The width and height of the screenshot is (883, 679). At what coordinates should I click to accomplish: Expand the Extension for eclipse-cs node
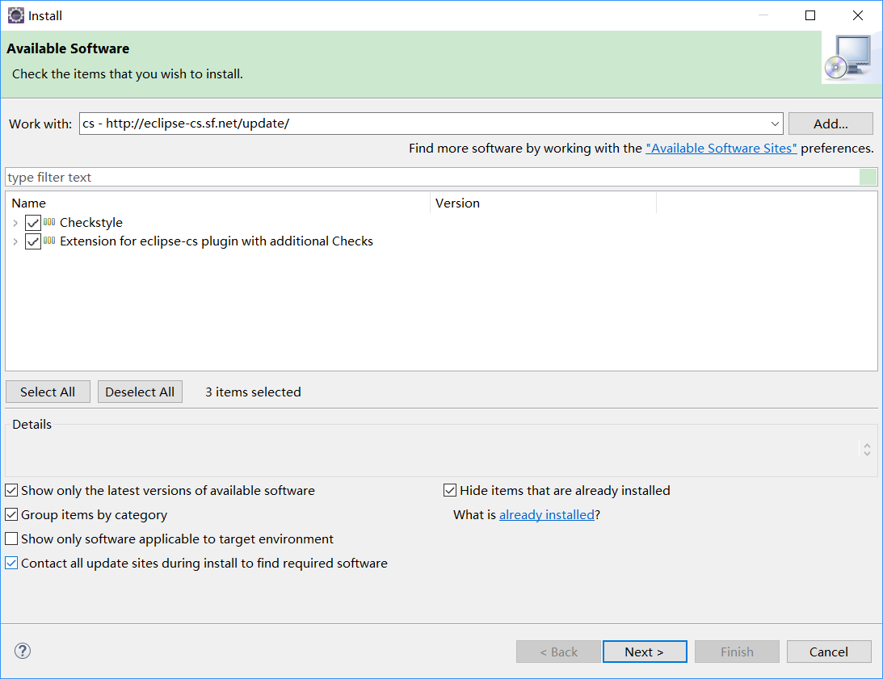pyautogui.click(x=15, y=241)
